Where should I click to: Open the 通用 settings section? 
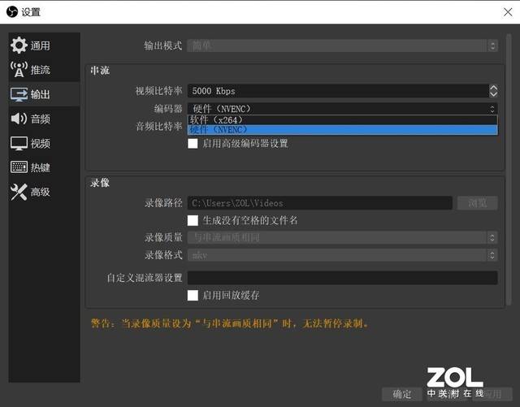[x=44, y=45]
